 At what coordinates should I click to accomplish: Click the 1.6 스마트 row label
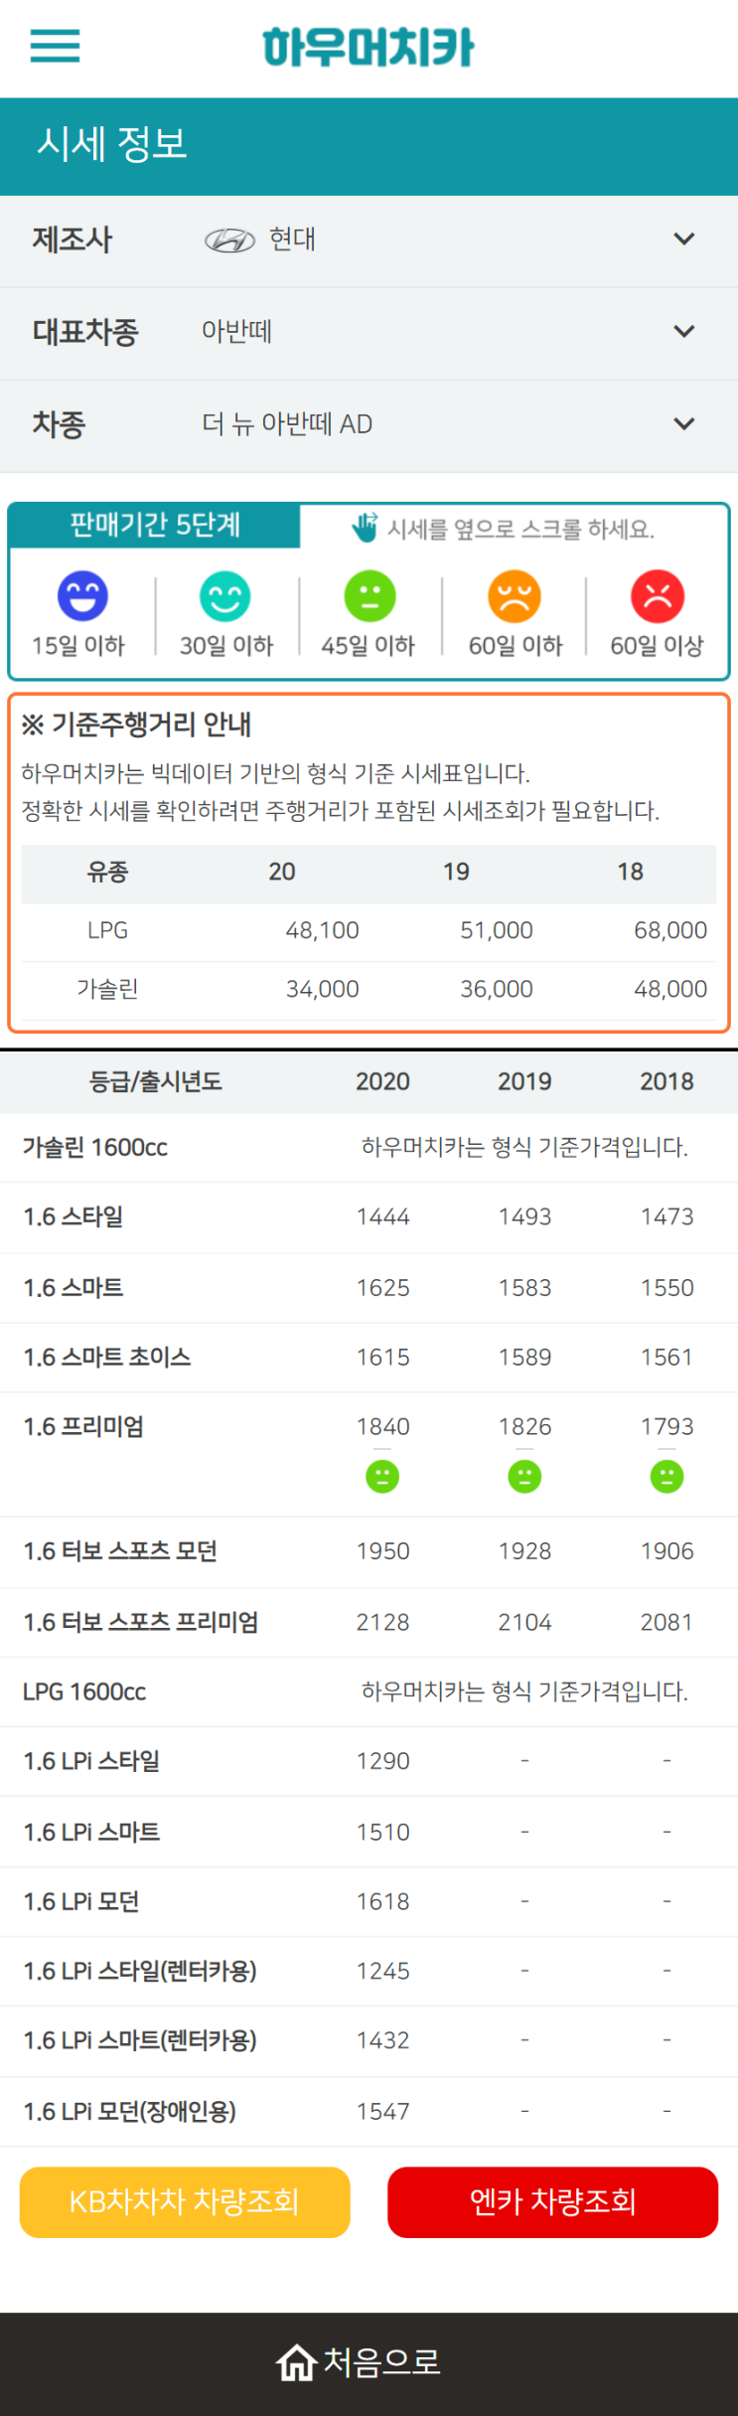point(74,1288)
